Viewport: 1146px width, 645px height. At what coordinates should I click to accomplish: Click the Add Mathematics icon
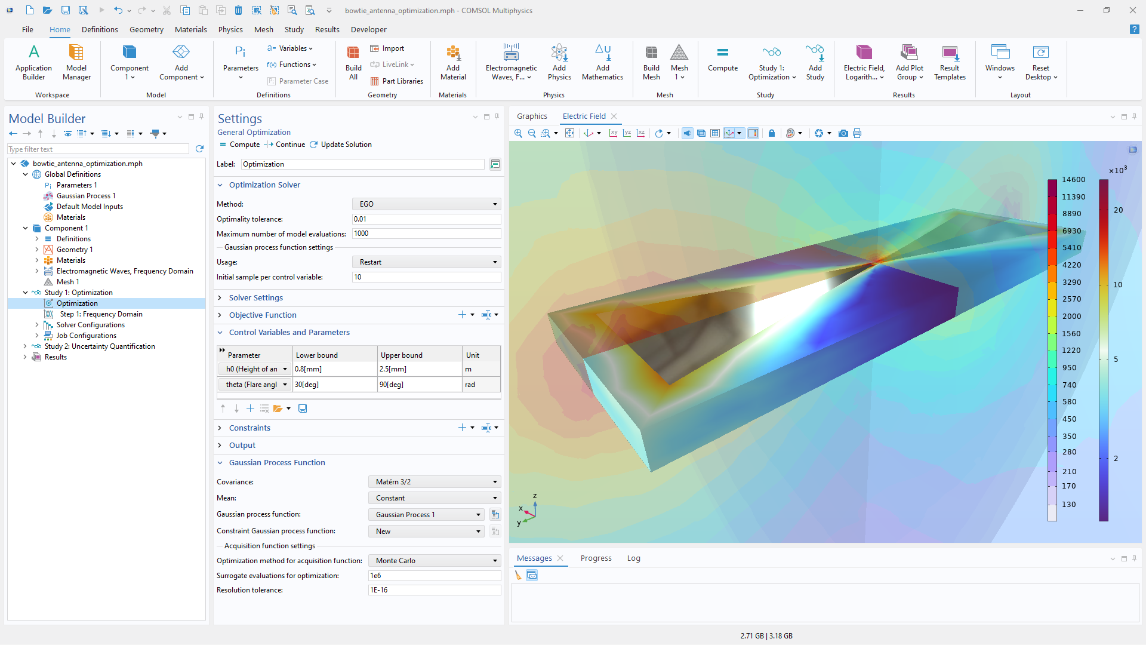tap(602, 62)
